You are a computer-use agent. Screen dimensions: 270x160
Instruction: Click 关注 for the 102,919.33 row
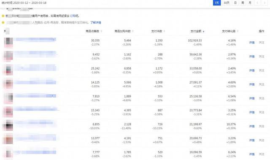click(262, 43)
